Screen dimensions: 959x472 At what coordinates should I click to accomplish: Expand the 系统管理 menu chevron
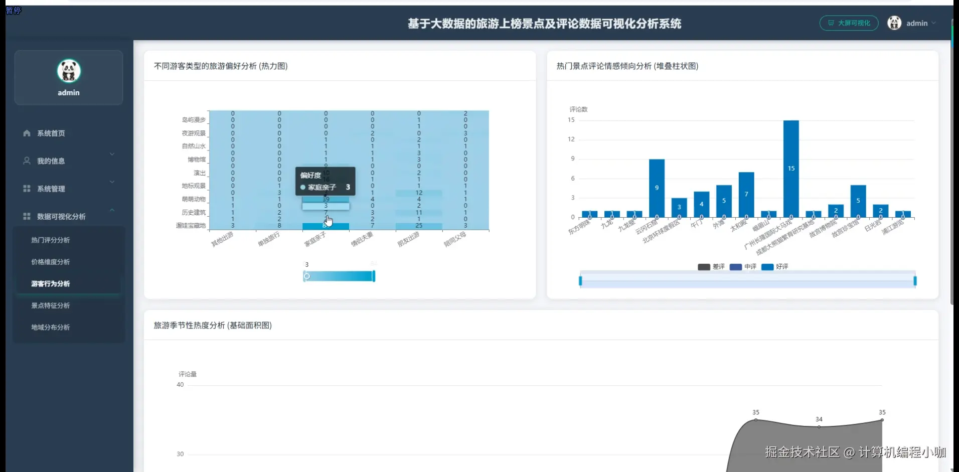[112, 182]
